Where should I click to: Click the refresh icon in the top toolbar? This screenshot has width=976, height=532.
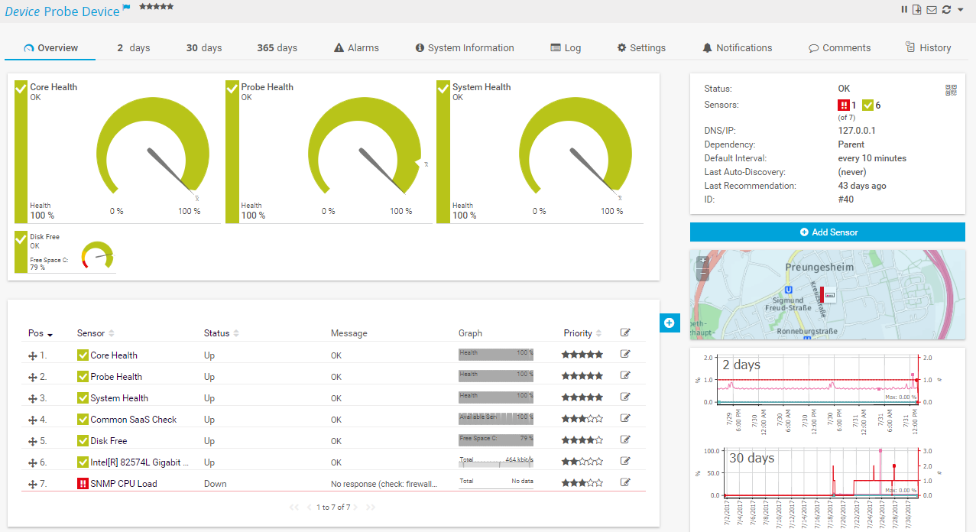[946, 9]
